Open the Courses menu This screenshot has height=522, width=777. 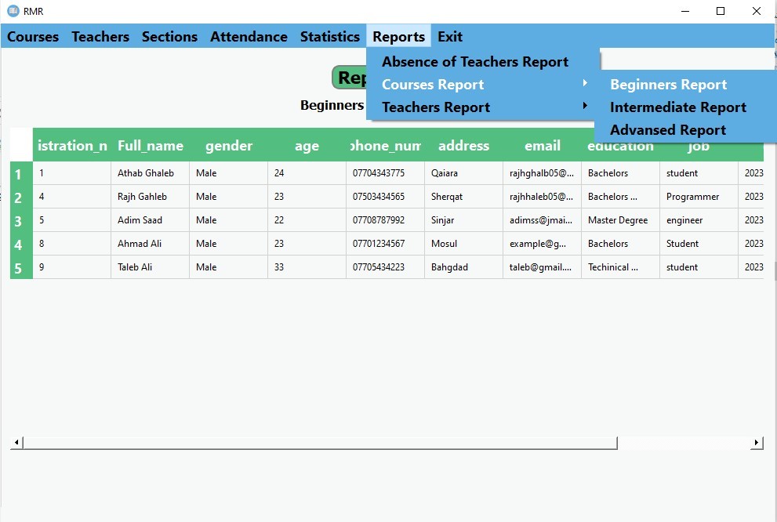33,36
